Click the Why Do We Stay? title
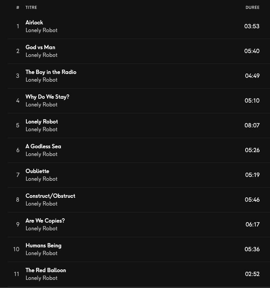 [x=47, y=97]
